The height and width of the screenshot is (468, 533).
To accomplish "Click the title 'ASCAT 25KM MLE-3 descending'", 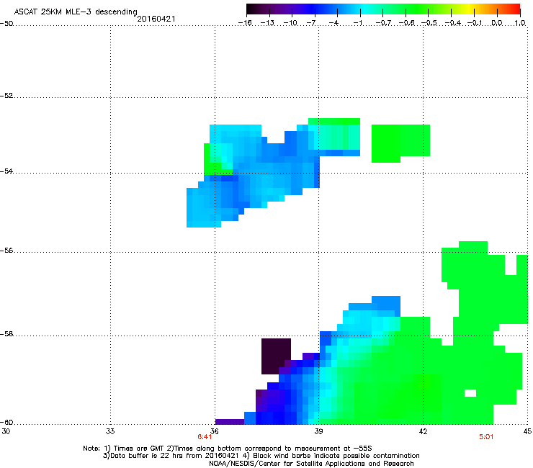I will click(76, 12).
